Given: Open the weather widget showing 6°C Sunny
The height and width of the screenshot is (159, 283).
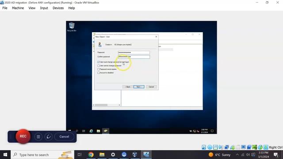Looking at the screenshot, I should pos(220,155).
